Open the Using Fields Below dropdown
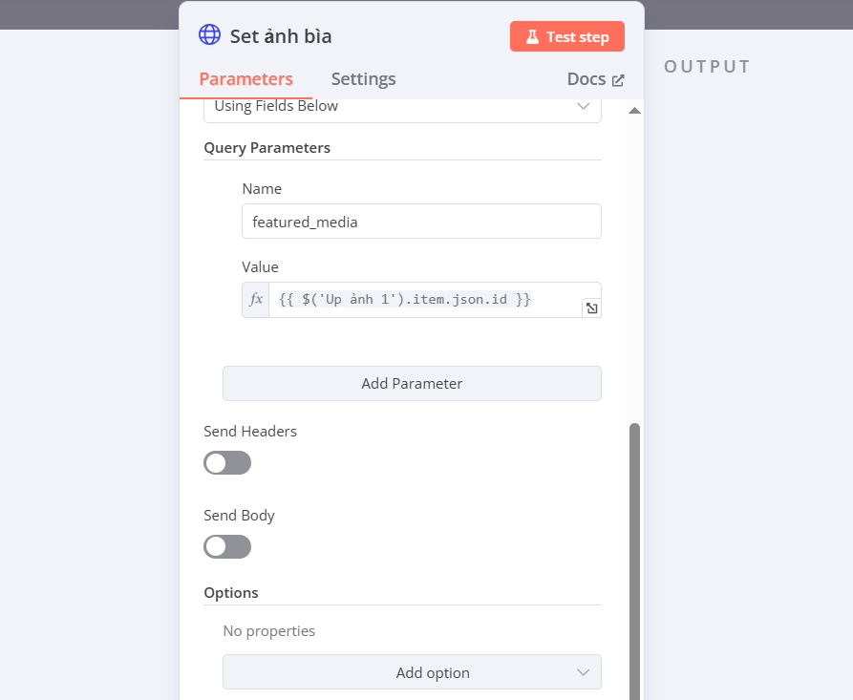 [402, 107]
